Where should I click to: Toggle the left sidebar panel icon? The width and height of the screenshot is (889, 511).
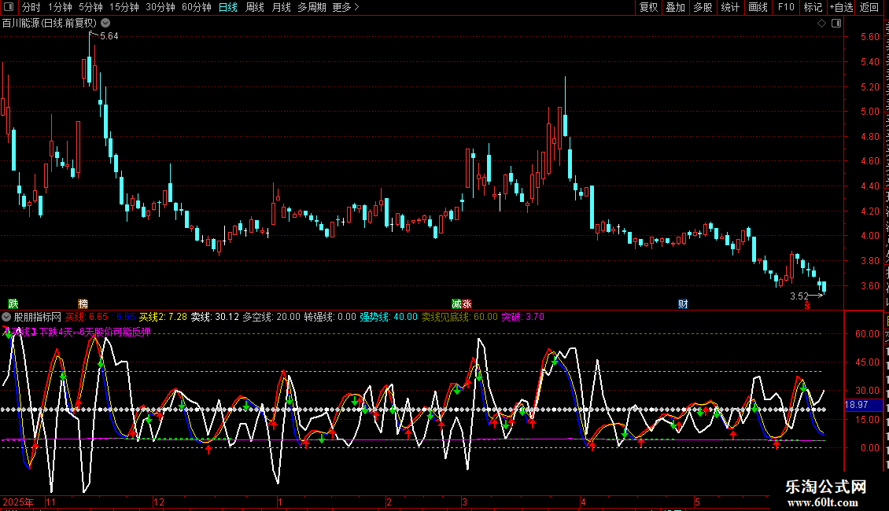pyautogui.click(x=9, y=7)
